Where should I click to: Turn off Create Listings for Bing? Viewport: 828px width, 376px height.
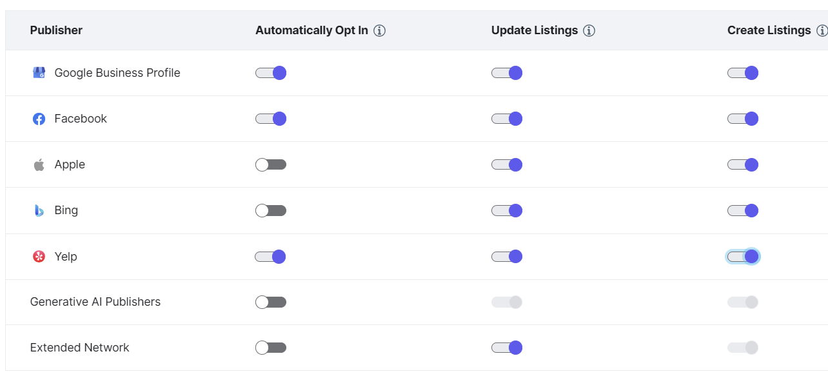pyautogui.click(x=742, y=210)
